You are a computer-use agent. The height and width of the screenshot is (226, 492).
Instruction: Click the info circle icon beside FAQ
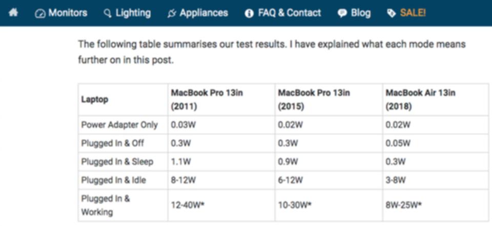coord(249,13)
